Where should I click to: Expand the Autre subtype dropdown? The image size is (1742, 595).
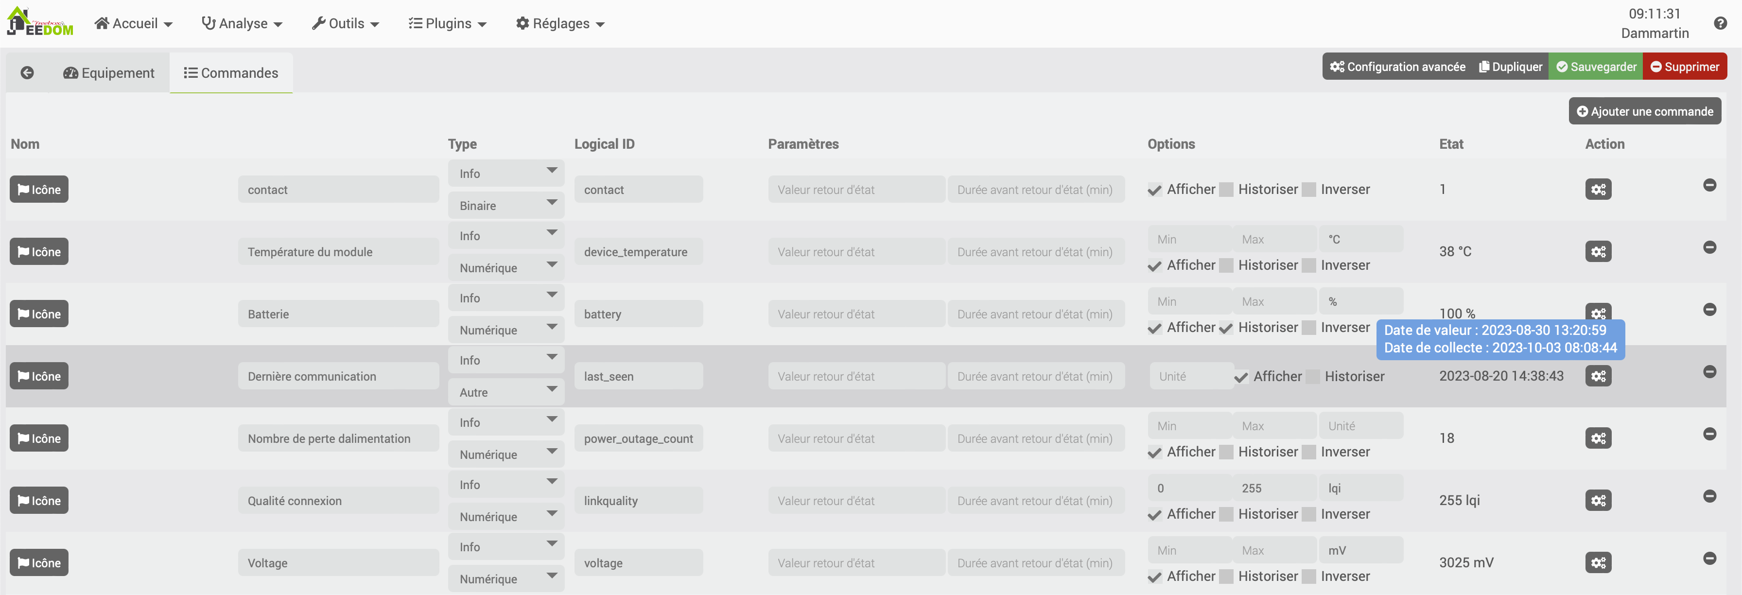click(x=505, y=392)
